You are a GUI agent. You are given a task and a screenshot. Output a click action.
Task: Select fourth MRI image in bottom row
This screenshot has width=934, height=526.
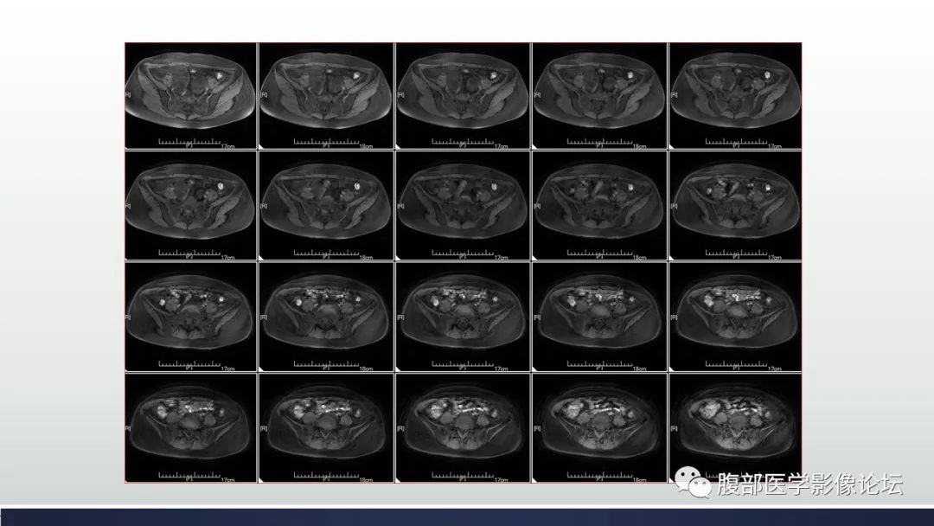pos(598,427)
